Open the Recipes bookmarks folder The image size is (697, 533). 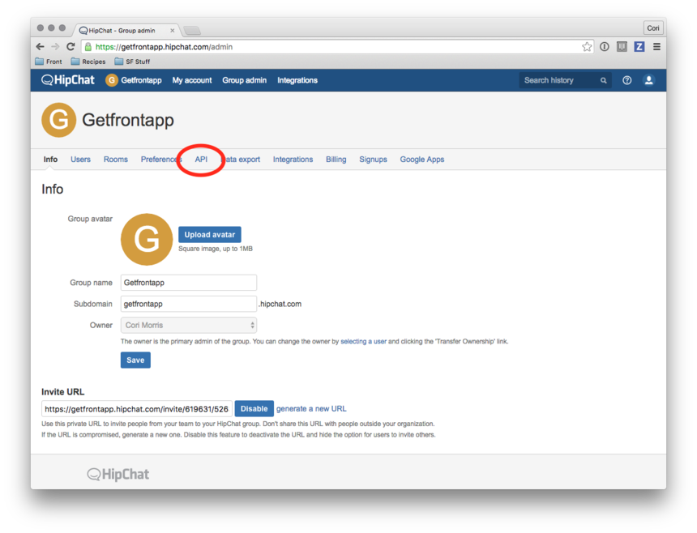coord(88,62)
